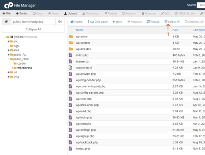This screenshot has height=155, width=205.
Task: Click the wp-settings.php file icon
Action: (x=70, y=130)
